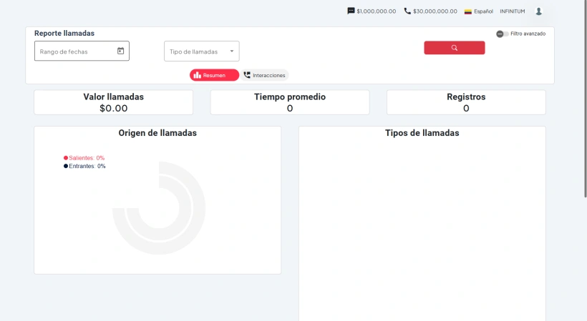The height and width of the screenshot is (321, 587).
Task: Open the user profile avatar
Action: [x=538, y=11]
